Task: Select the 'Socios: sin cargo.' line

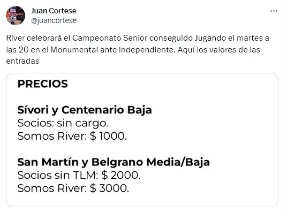Action: [x=63, y=123]
